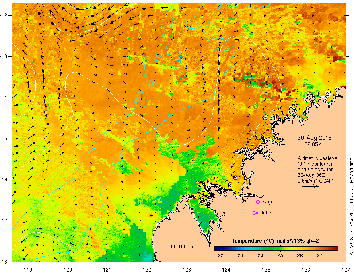Click the '0.5m/s (1kt 24h)' scale text

[x=315, y=181]
